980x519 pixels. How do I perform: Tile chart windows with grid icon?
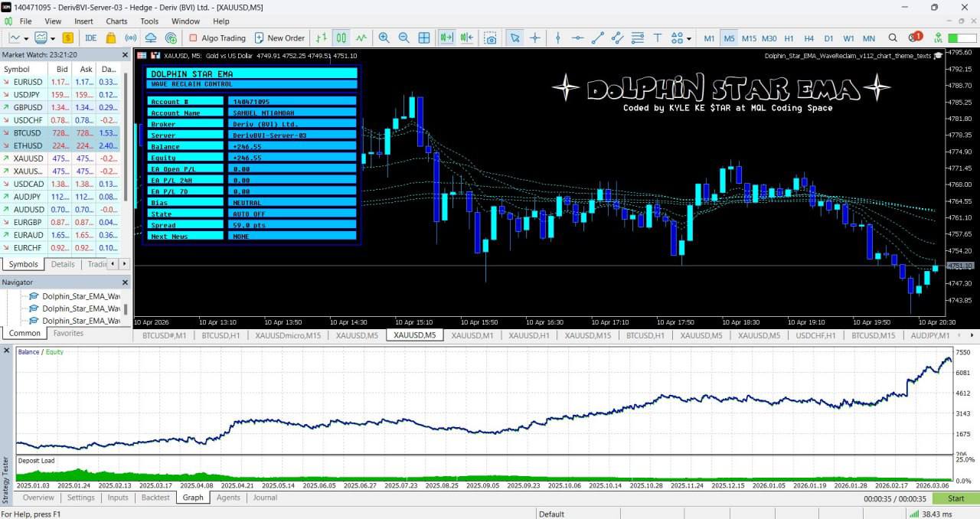click(x=424, y=38)
